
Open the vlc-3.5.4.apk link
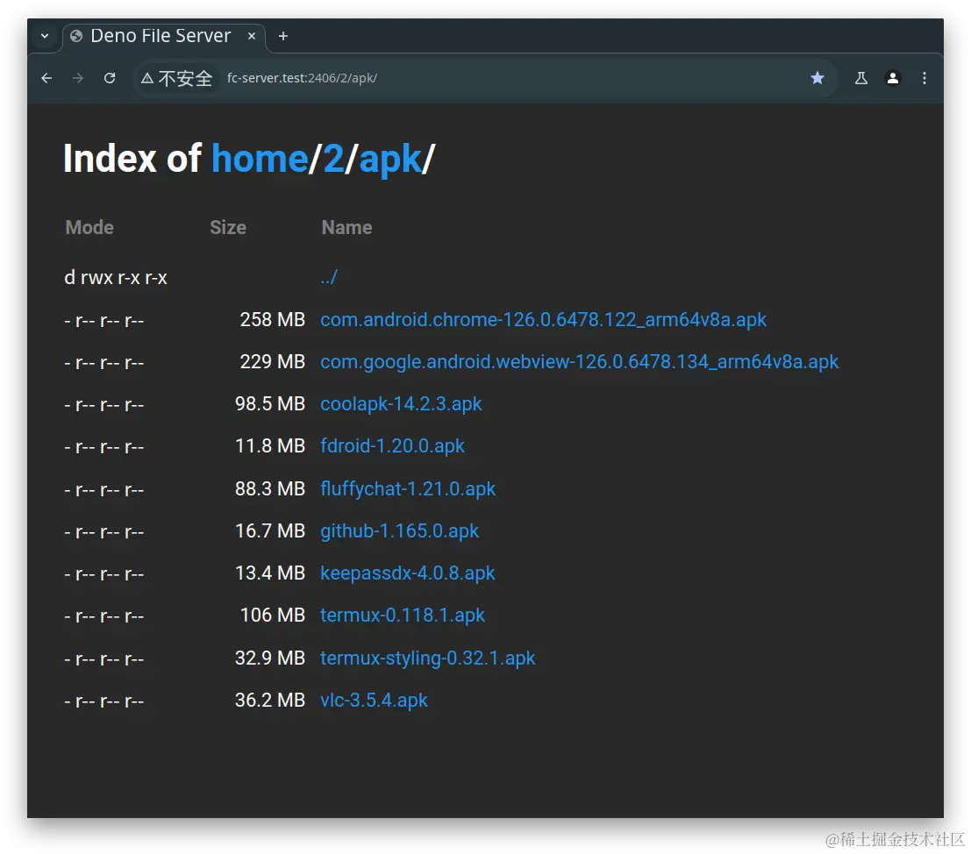tap(374, 700)
